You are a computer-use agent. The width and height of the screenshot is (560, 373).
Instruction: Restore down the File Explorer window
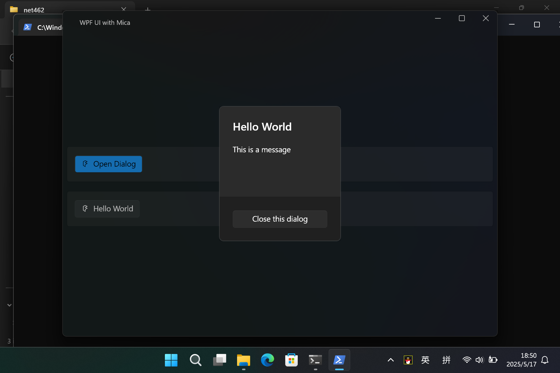pos(522,7)
